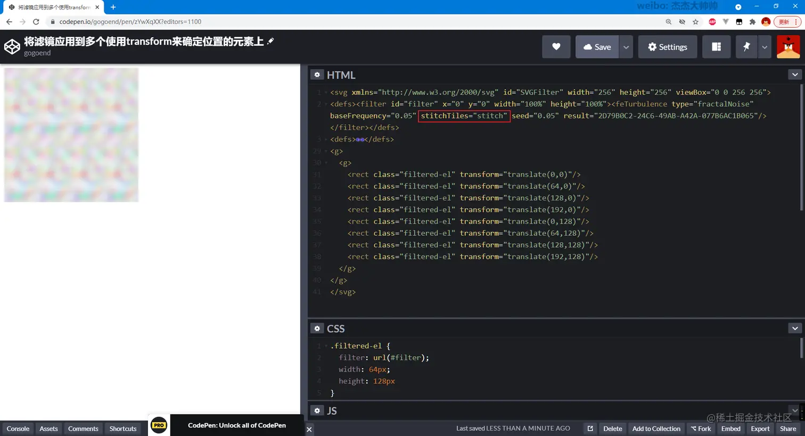The image size is (805, 436).
Task: Click the Unlock all of CodePen banner
Action: (237, 425)
